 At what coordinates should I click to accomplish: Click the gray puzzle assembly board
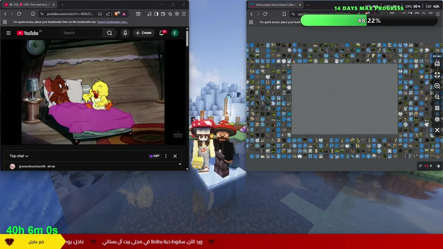[345, 99]
